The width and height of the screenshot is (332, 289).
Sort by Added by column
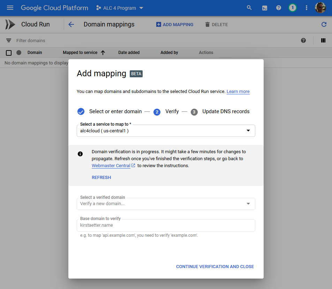click(169, 53)
